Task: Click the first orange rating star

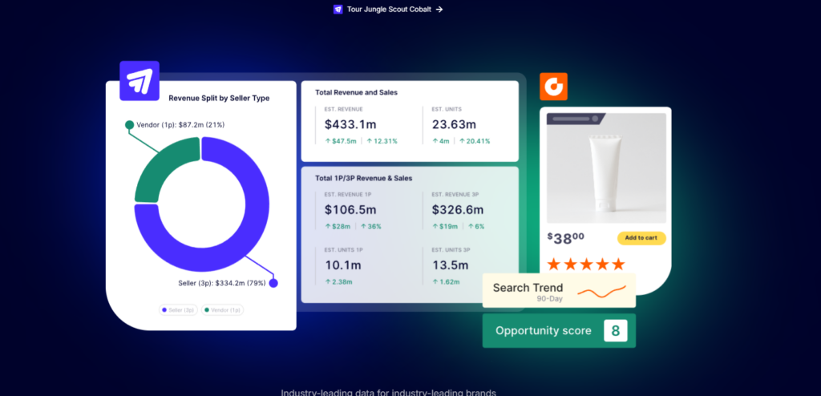Action: [x=553, y=264]
